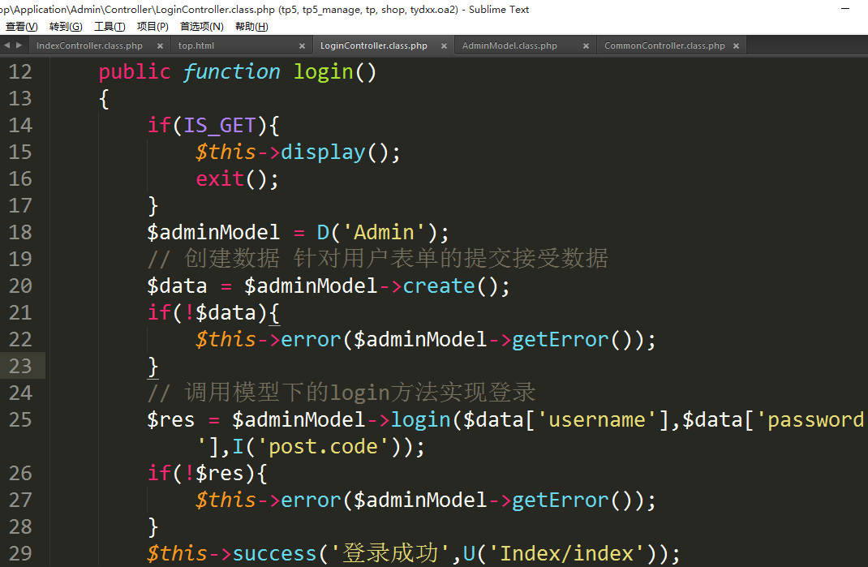This screenshot has height=567, width=868.
Task: Switch to the AdminModel.class.php tab
Action: click(x=509, y=46)
